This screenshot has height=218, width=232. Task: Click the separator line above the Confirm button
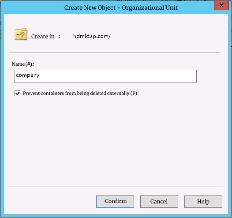tap(116, 187)
